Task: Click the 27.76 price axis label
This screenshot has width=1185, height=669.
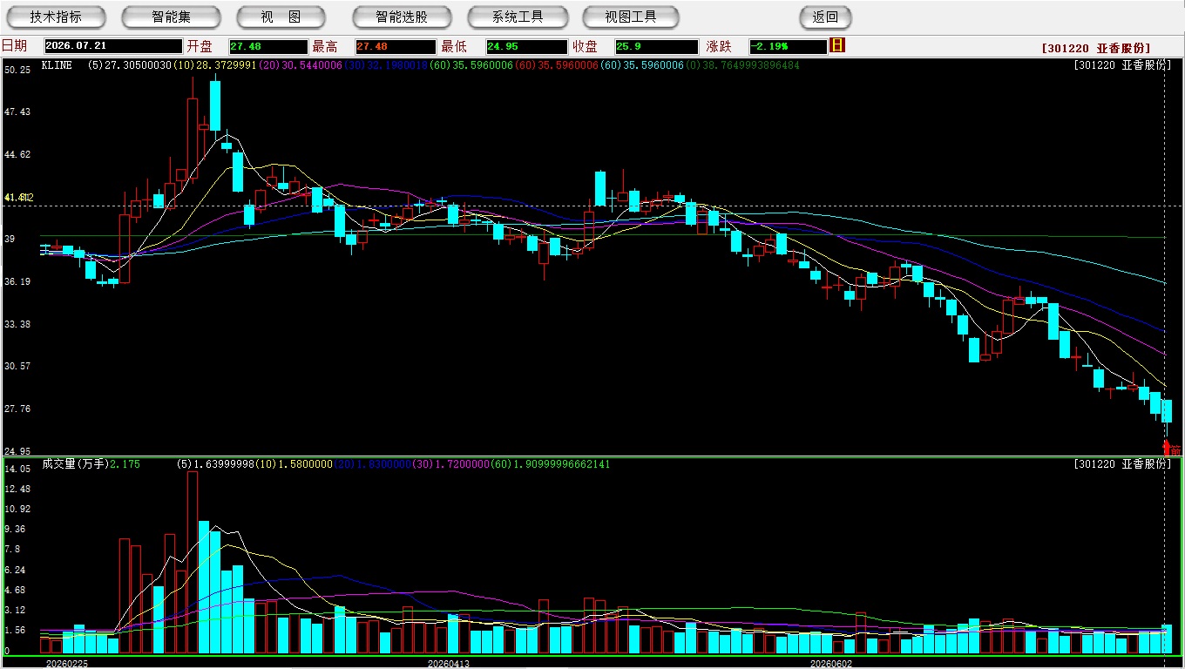Action: (x=17, y=409)
